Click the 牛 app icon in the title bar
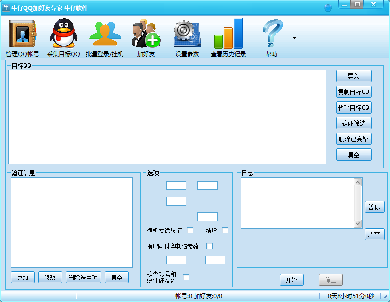Screen dimensions: 390x302 (6, 8)
